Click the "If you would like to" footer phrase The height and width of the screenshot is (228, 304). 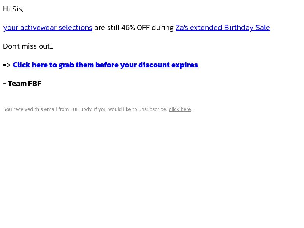116,109
